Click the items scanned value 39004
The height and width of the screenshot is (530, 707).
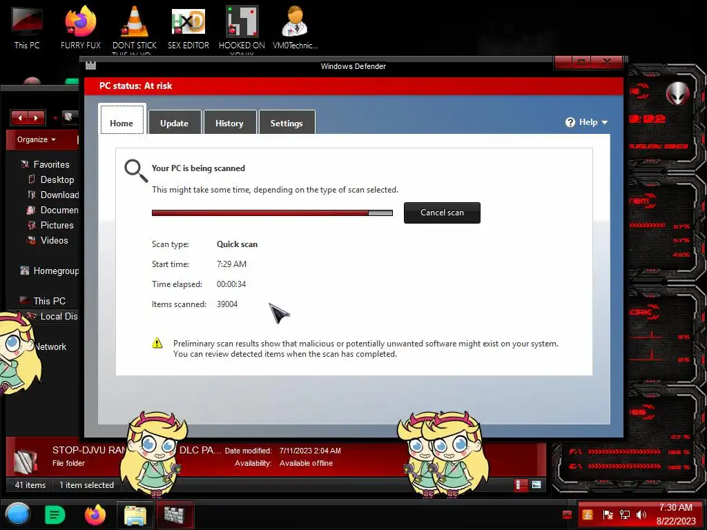point(226,304)
